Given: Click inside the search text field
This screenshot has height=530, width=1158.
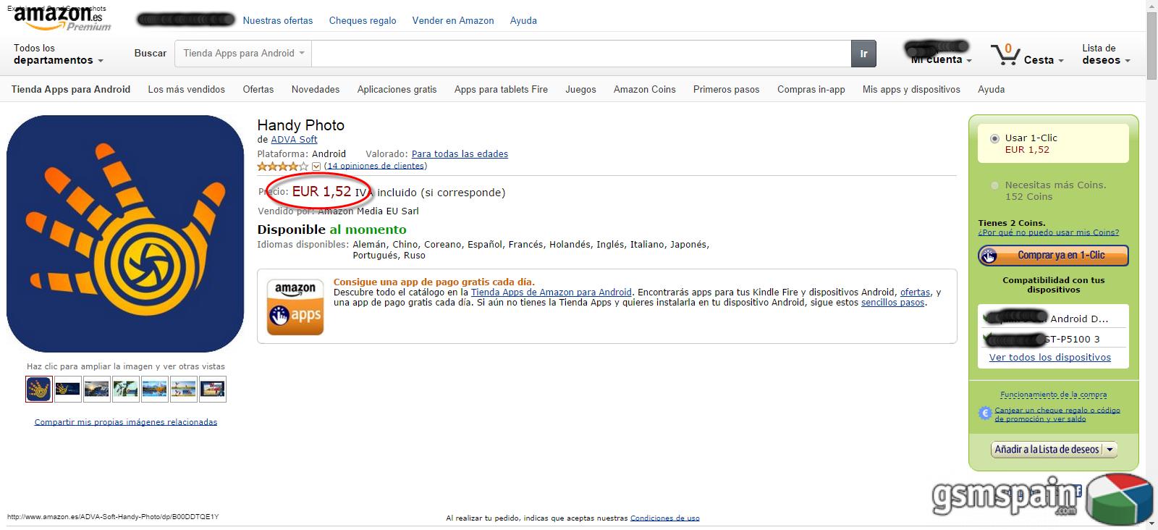Looking at the screenshot, I should pos(581,53).
